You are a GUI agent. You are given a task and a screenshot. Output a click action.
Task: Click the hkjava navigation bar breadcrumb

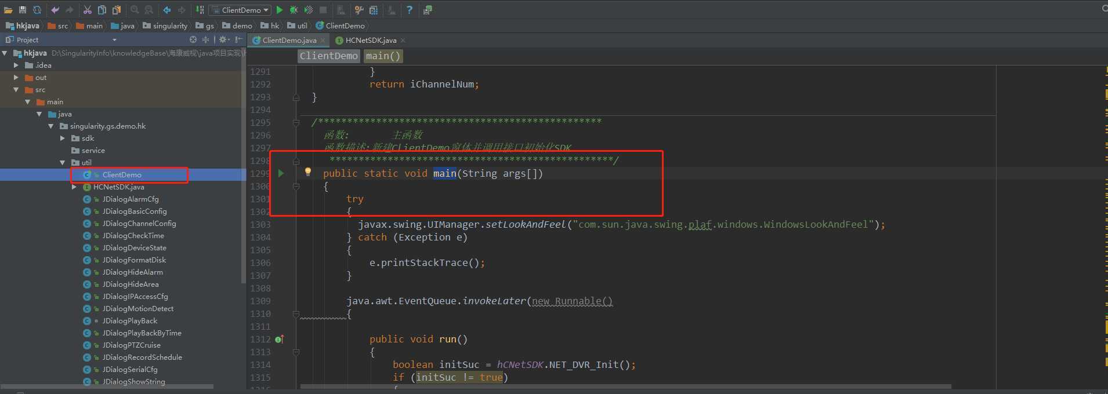click(x=23, y=25)
